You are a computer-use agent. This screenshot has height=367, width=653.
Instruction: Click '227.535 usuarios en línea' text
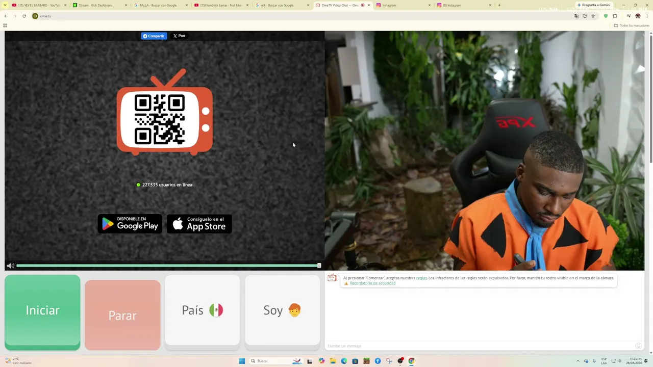167,185
